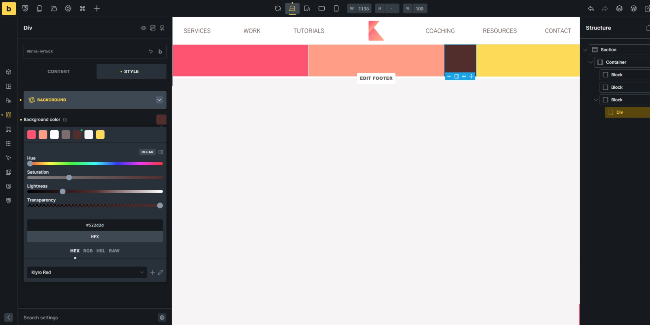Select HSL color mode
This screenshot has width=650, height=325.
coord(101,251)
